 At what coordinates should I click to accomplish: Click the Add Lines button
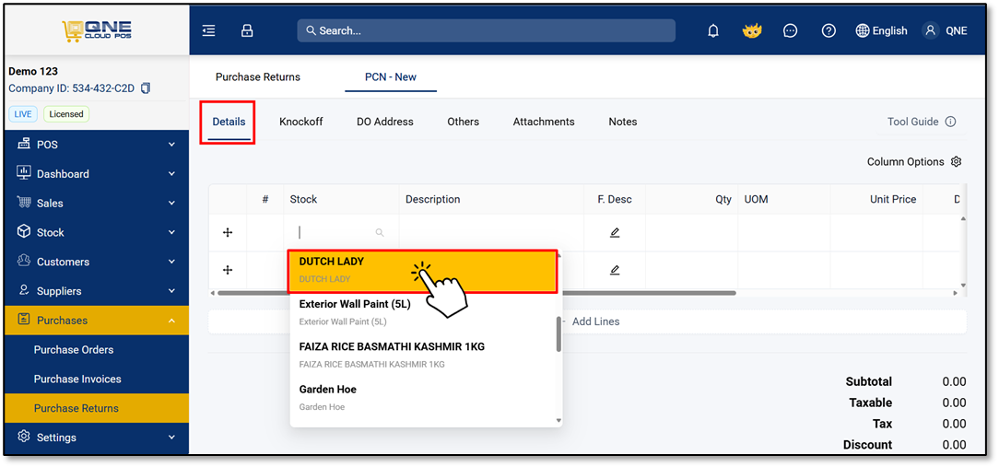(x=589, y=321)
